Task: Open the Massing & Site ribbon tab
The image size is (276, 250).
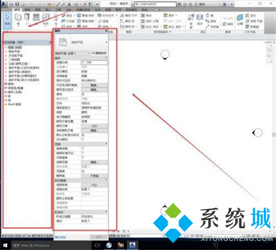Action: click(x=83, y=10)
